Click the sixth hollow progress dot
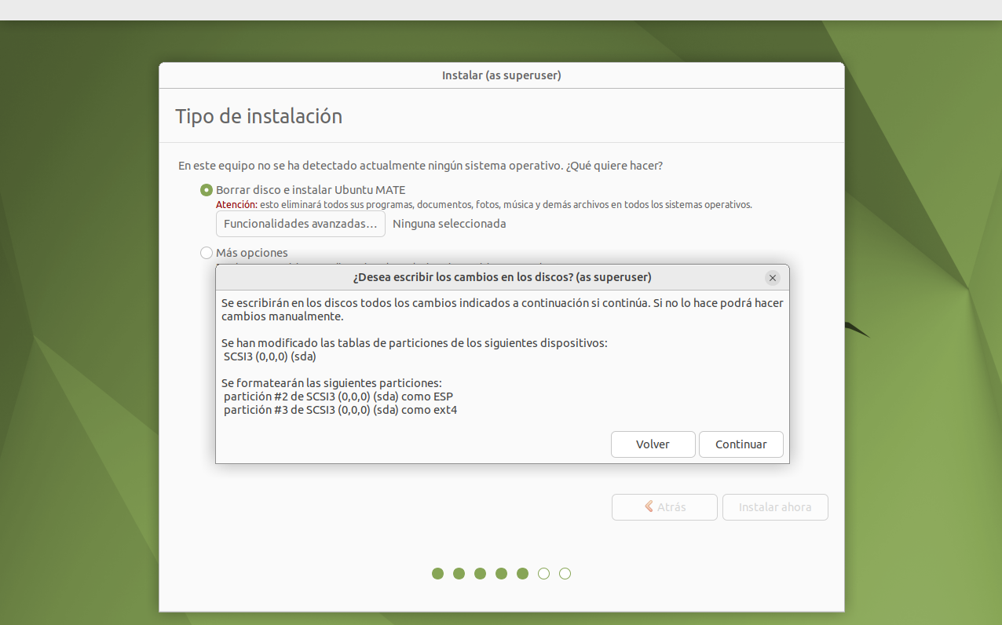Viewport: 1002px width, 625px height. pos(543,574)
